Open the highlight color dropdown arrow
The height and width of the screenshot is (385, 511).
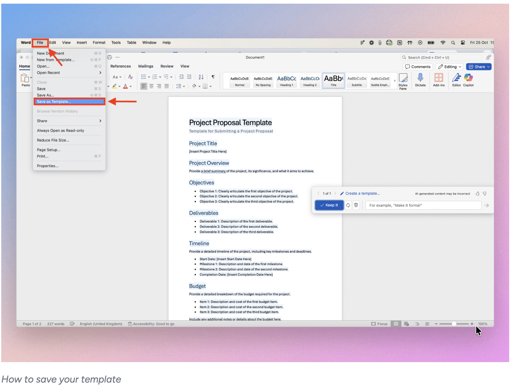119,86
